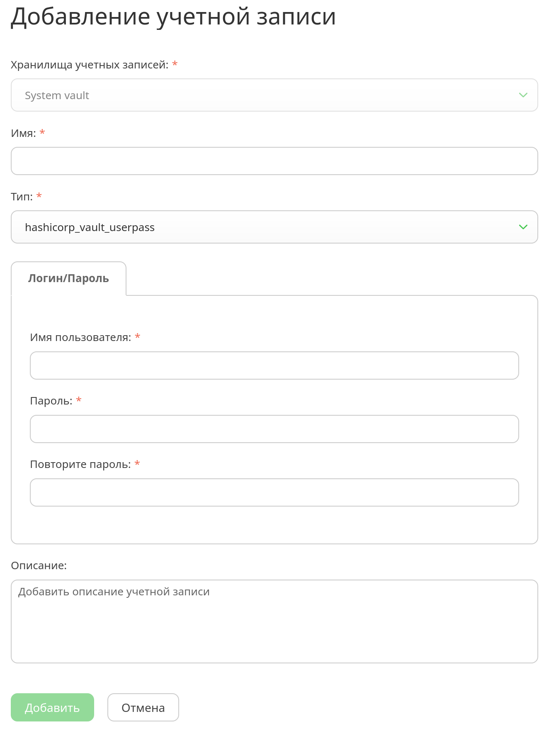Image resolution: width=549 pixels, height=731 pixels.
Task: Click the Добавление учетной записи heading
Action: pyautogui.click(x=173, y=17)
